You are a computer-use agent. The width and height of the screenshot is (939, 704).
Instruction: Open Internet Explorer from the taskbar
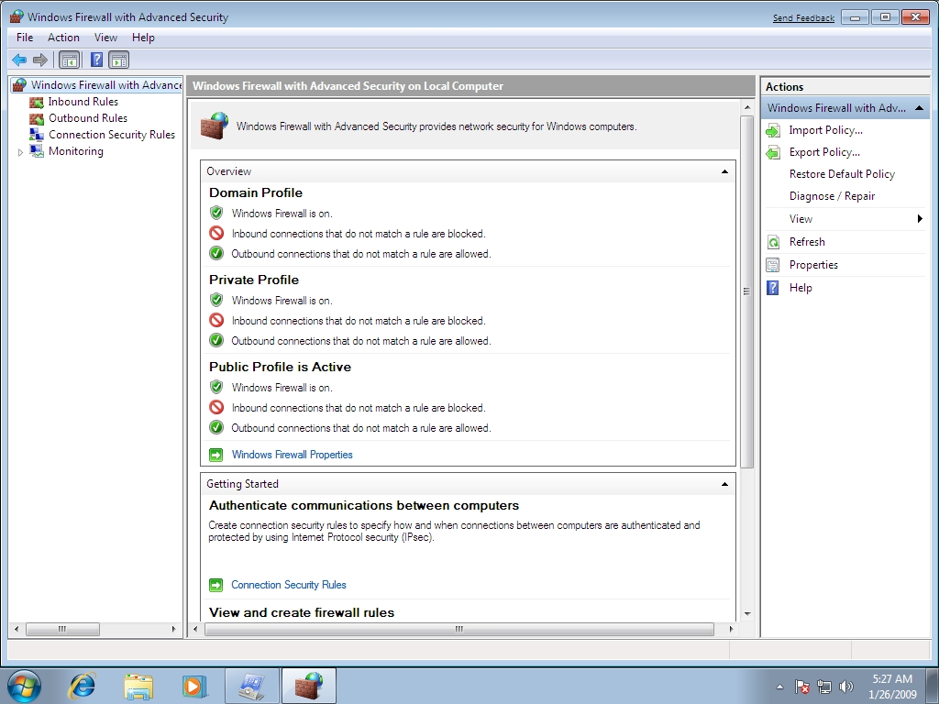(x=83, y=685)
